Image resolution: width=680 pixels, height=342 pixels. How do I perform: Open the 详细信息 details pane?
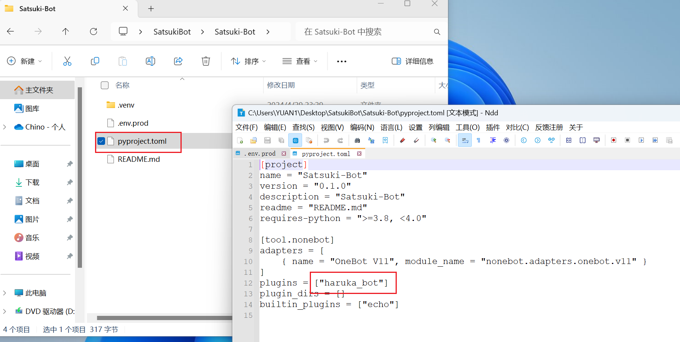(413, 61)
